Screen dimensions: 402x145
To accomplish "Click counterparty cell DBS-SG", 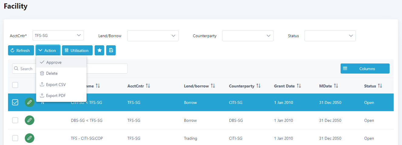I will coord(236,120).
